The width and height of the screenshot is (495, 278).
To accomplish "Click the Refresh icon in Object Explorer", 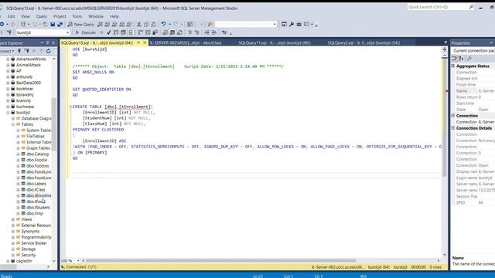I will click(48, 51).
